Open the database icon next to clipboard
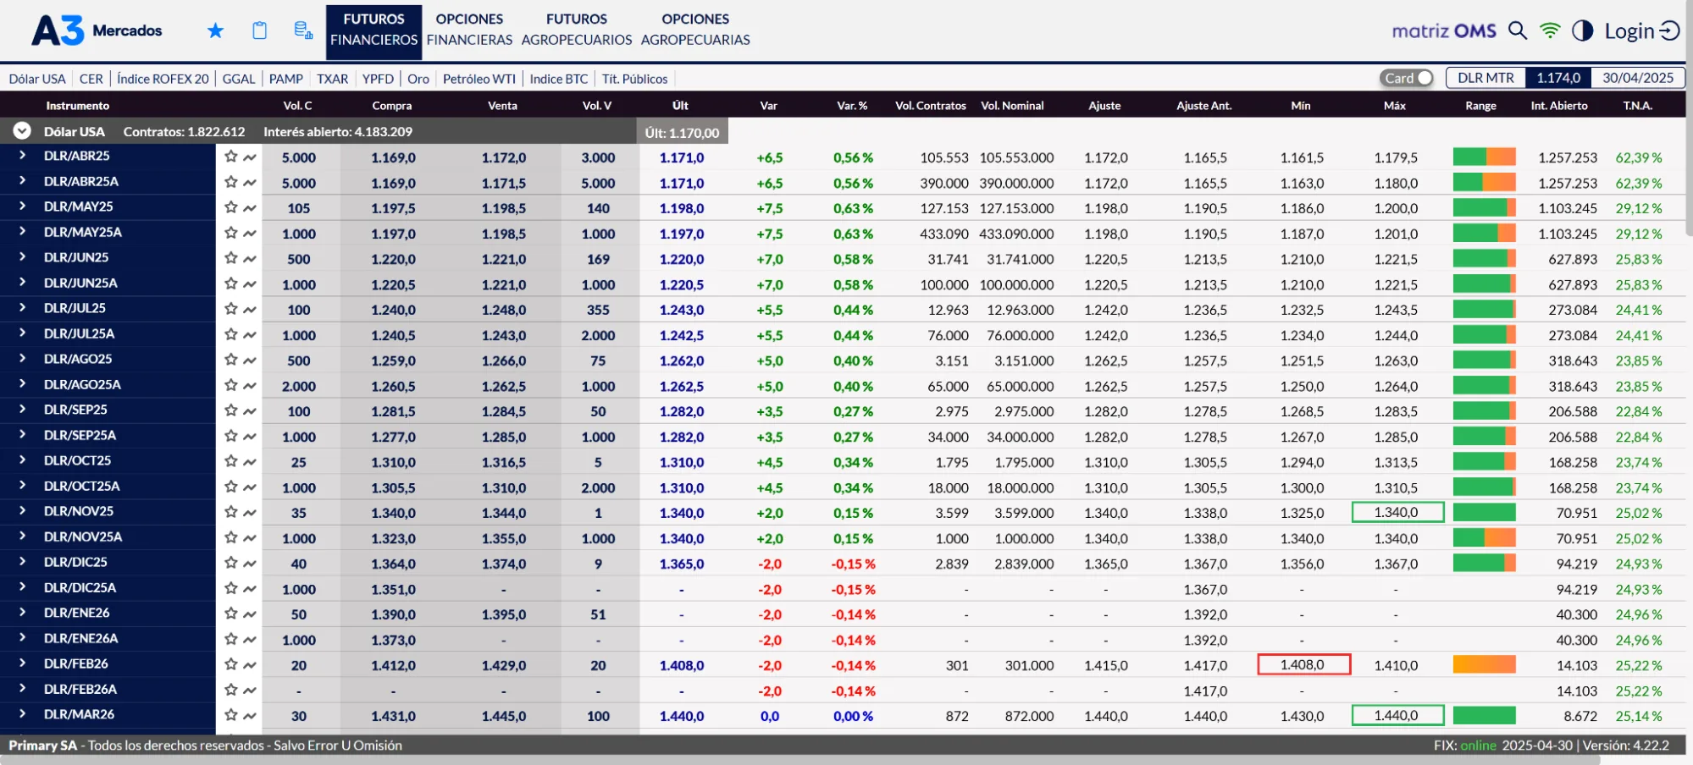Viewport: 1693px width, 765px height. pyautogui.click(x=303, y=30)
